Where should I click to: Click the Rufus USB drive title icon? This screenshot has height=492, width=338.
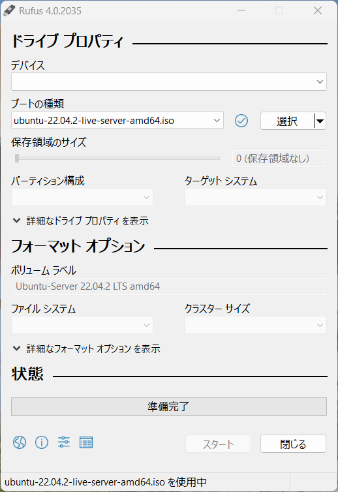(8, 10)
